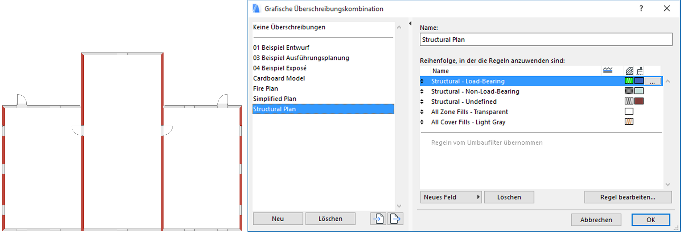Click reorder handle for Structural - Non-Load-Bearing
The height and width of the screenshot is (232, 681).
coord(422,91)
